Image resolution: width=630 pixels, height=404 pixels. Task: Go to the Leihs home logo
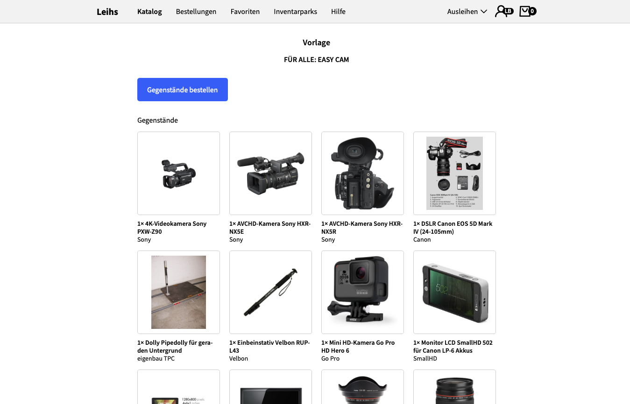(107, 12)
